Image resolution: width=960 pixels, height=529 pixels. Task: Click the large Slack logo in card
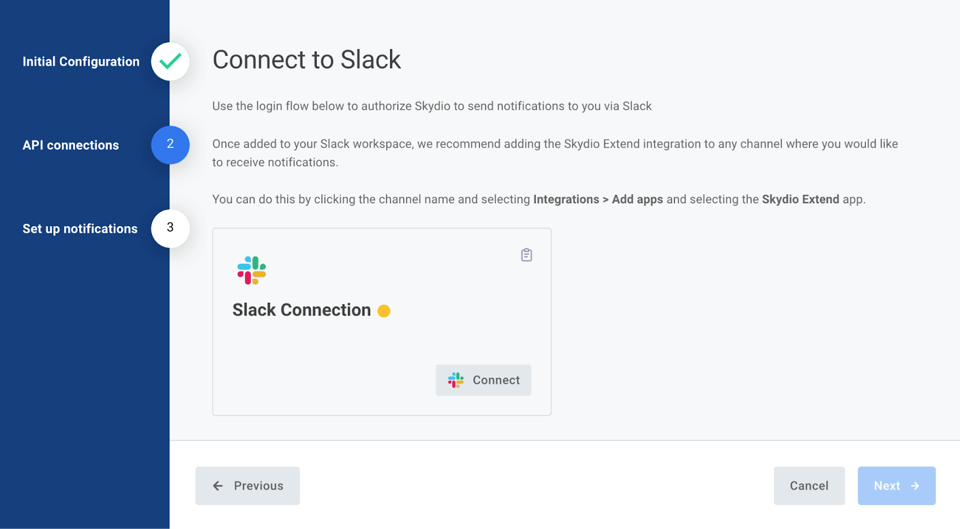pyautogui.click(x=251, y=270)
